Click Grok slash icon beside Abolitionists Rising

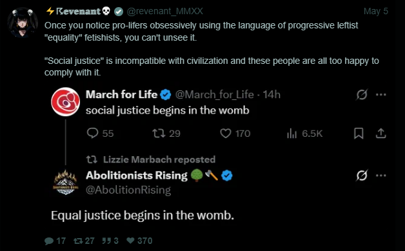[x=362, y=176]
